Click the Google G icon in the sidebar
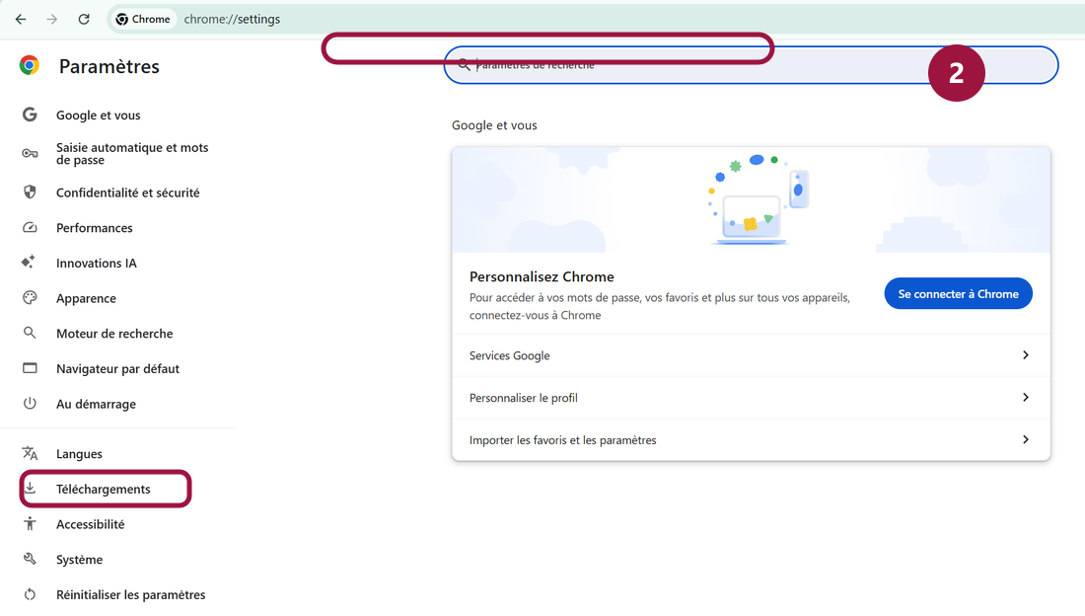 [29, 115]
